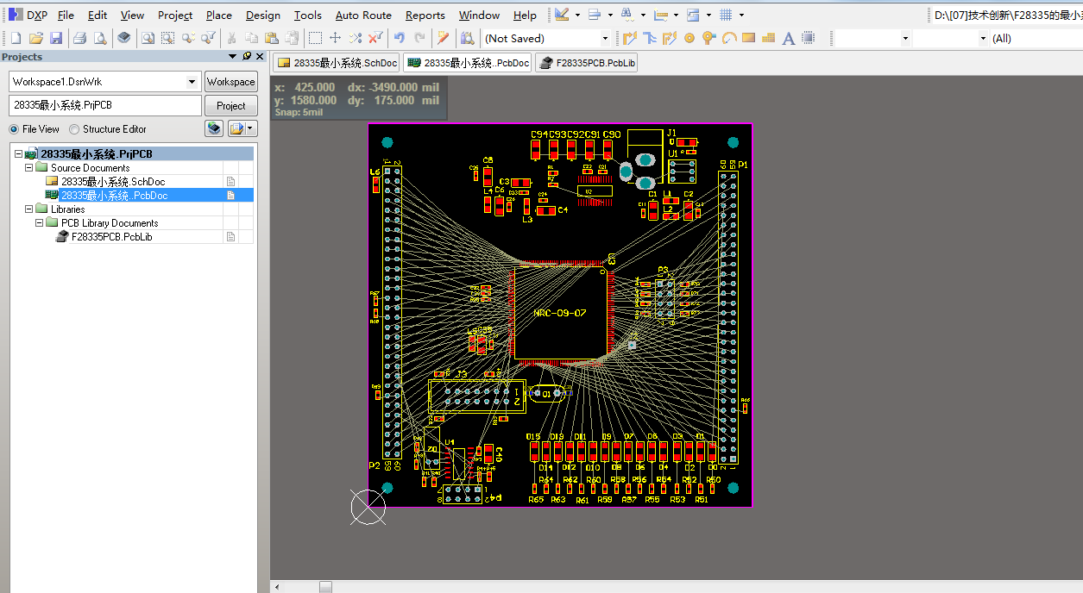Collapse the Source Documents folder
This screenshot has height=593, width=1083.
click(x=28, y=168)
